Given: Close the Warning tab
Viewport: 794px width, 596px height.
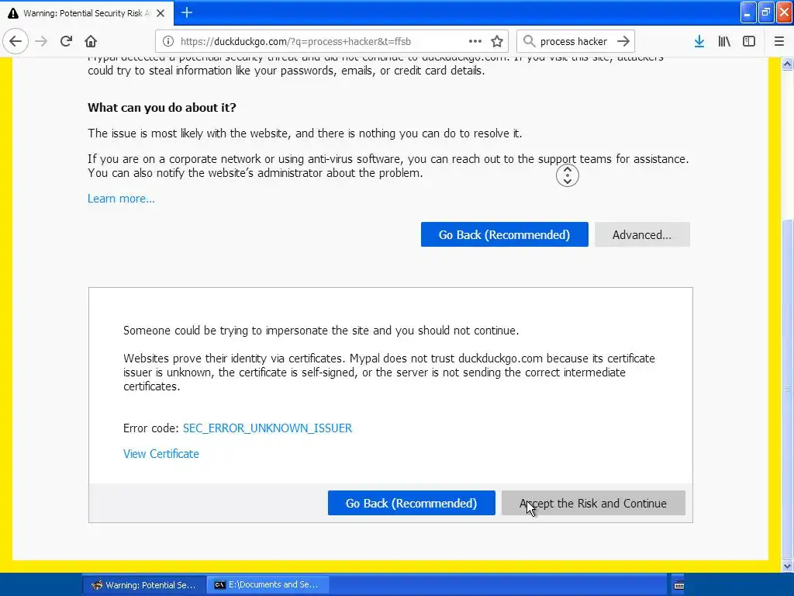Looking at the screenshot, I should (x=161, y=13).
